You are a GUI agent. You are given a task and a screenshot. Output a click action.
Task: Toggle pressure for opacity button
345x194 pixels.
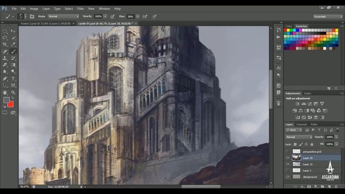[113, 17]
